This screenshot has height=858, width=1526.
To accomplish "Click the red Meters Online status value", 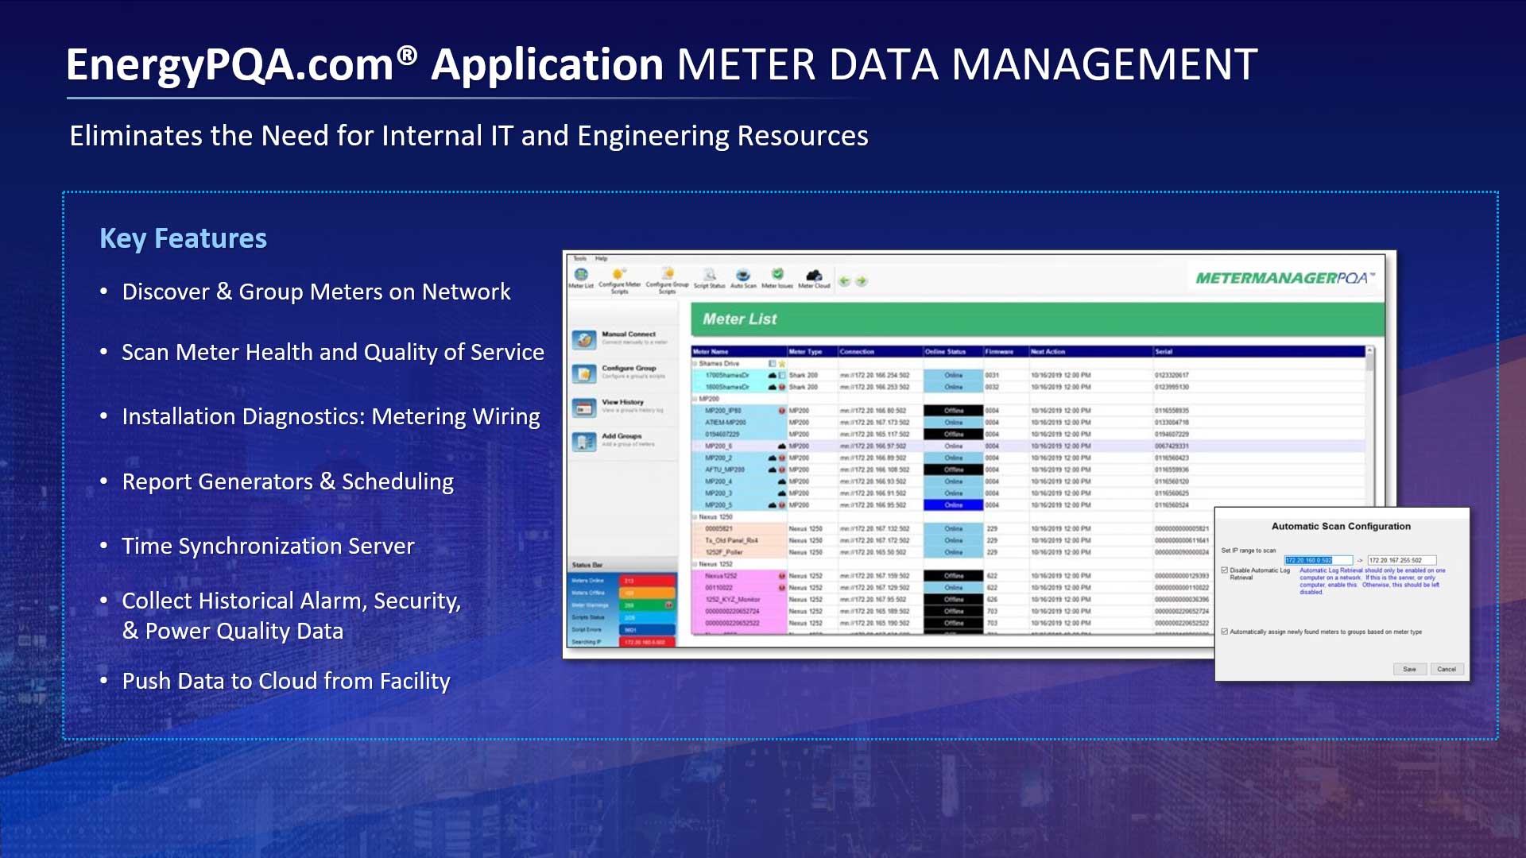I will click(647, 581).
